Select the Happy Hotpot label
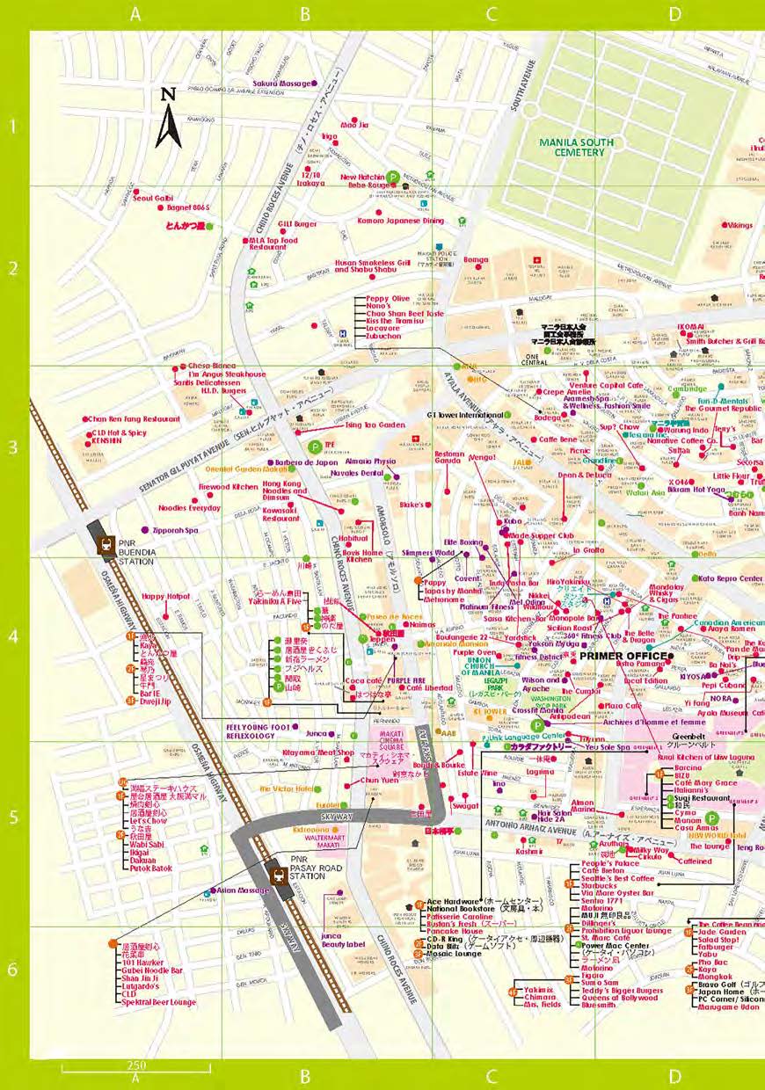 [x=165, y=597]
